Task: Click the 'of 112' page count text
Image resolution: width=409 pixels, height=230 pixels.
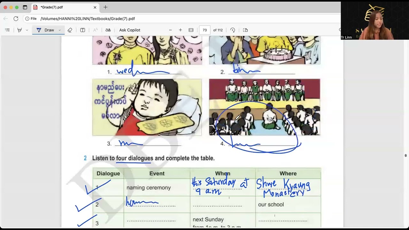Action: pos(218,30)
